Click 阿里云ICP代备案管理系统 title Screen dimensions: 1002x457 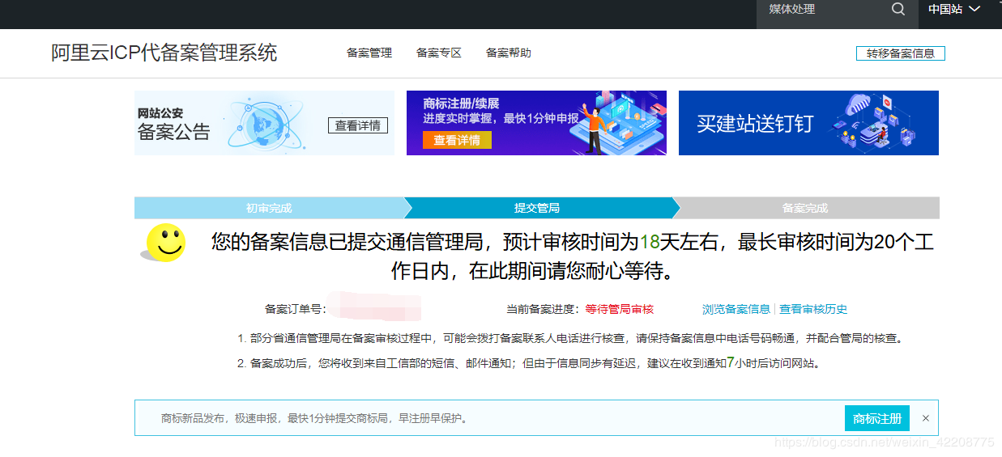click(164, 53)
